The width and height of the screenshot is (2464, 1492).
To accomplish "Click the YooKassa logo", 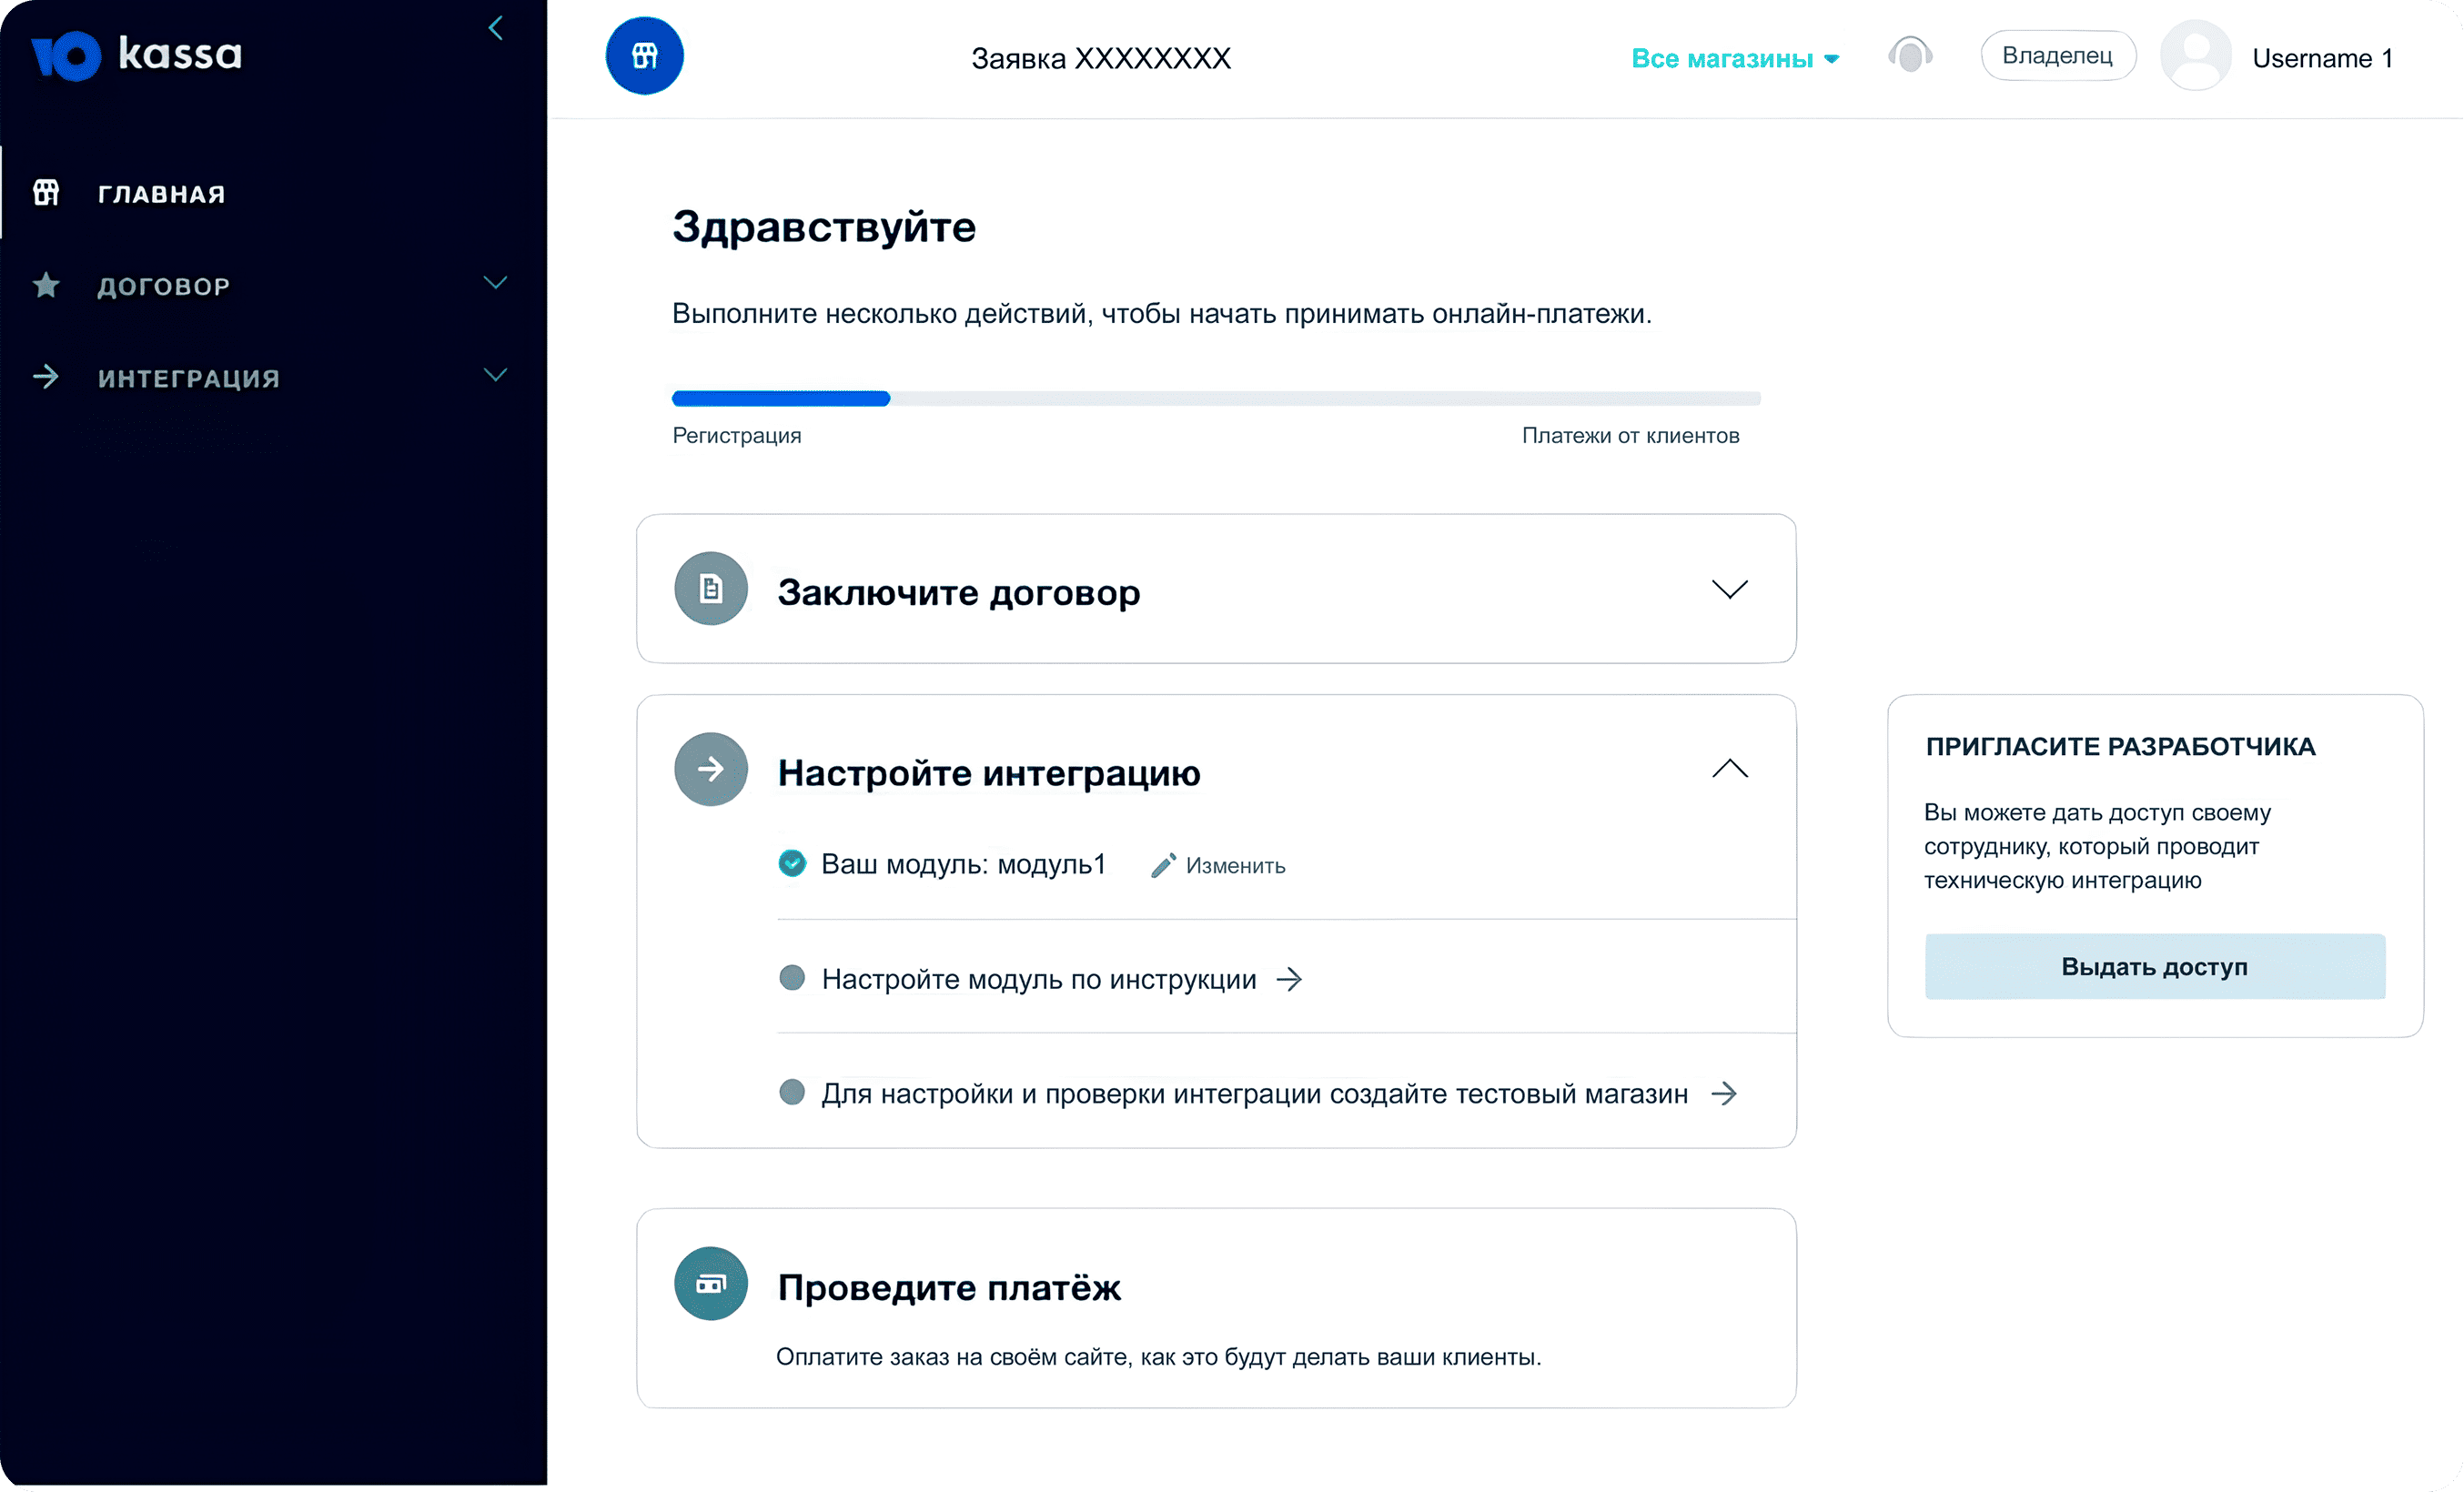I will tap(137, 55).
